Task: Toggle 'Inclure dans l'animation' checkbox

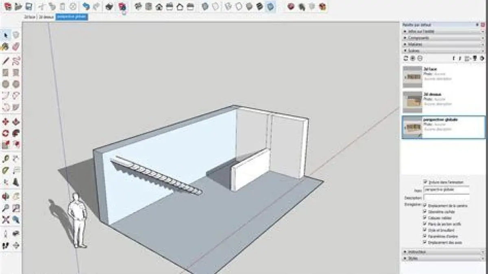Action: coord(425,182)
